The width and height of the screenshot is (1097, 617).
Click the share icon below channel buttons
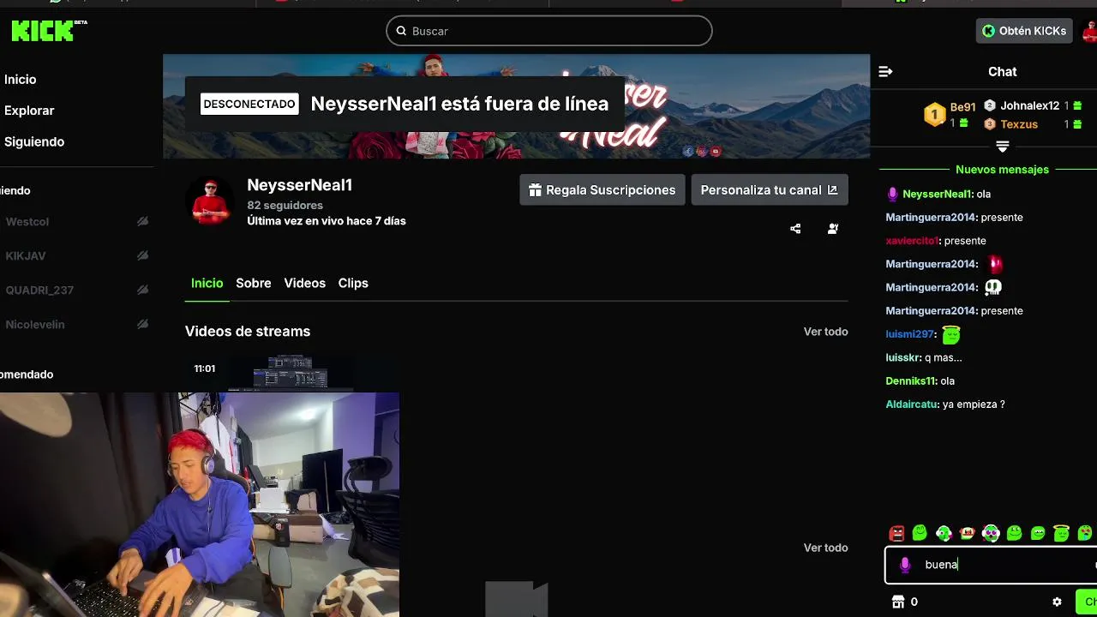795,229
